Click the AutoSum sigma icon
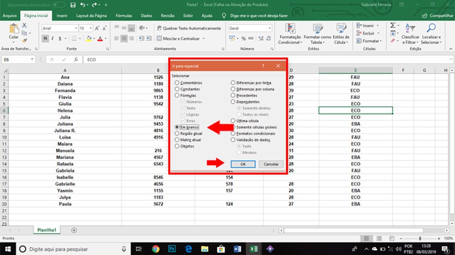Image resolution: width=455 pixels, height=255 pixels. tap(393, 25)
